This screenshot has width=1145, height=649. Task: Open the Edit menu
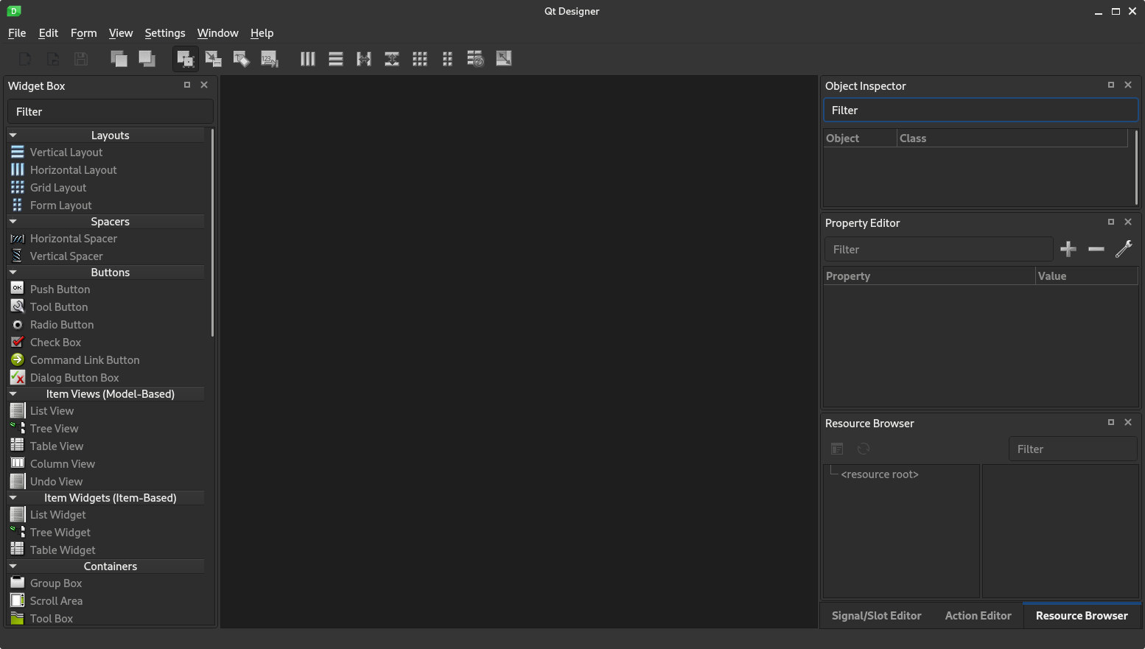pos(49,33)
